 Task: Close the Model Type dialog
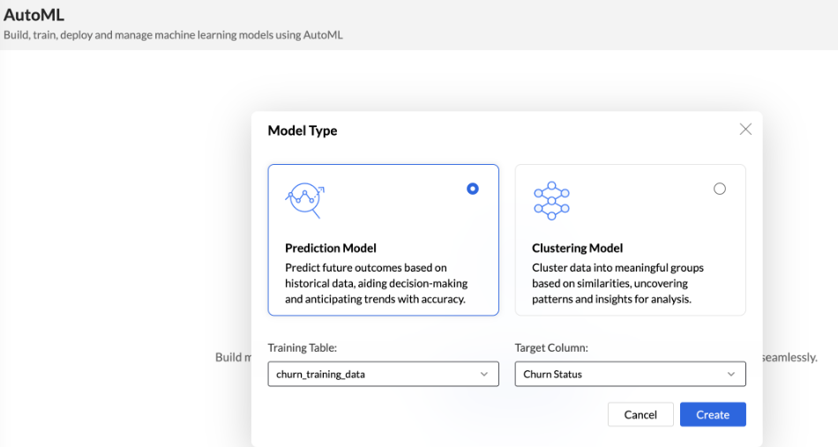tap(745, 130)
